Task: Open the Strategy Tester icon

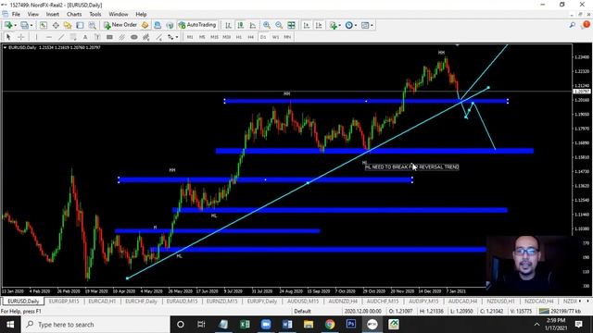Action: (x=92, y=25)
